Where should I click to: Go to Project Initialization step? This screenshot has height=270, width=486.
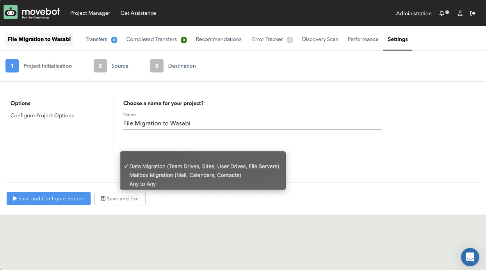pos(48,66)
